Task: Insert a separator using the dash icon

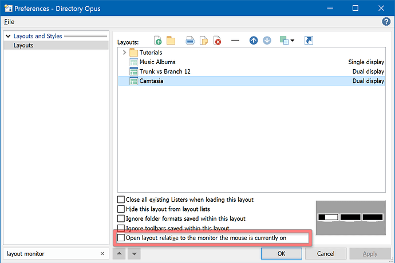Action: 235,41
